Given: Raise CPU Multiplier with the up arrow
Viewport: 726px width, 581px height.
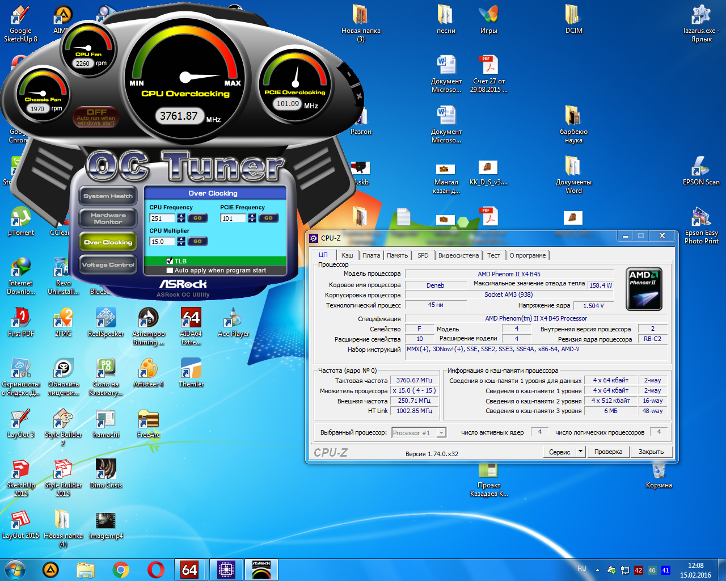Looking at the screenshot, I should (x=181, y=239).
